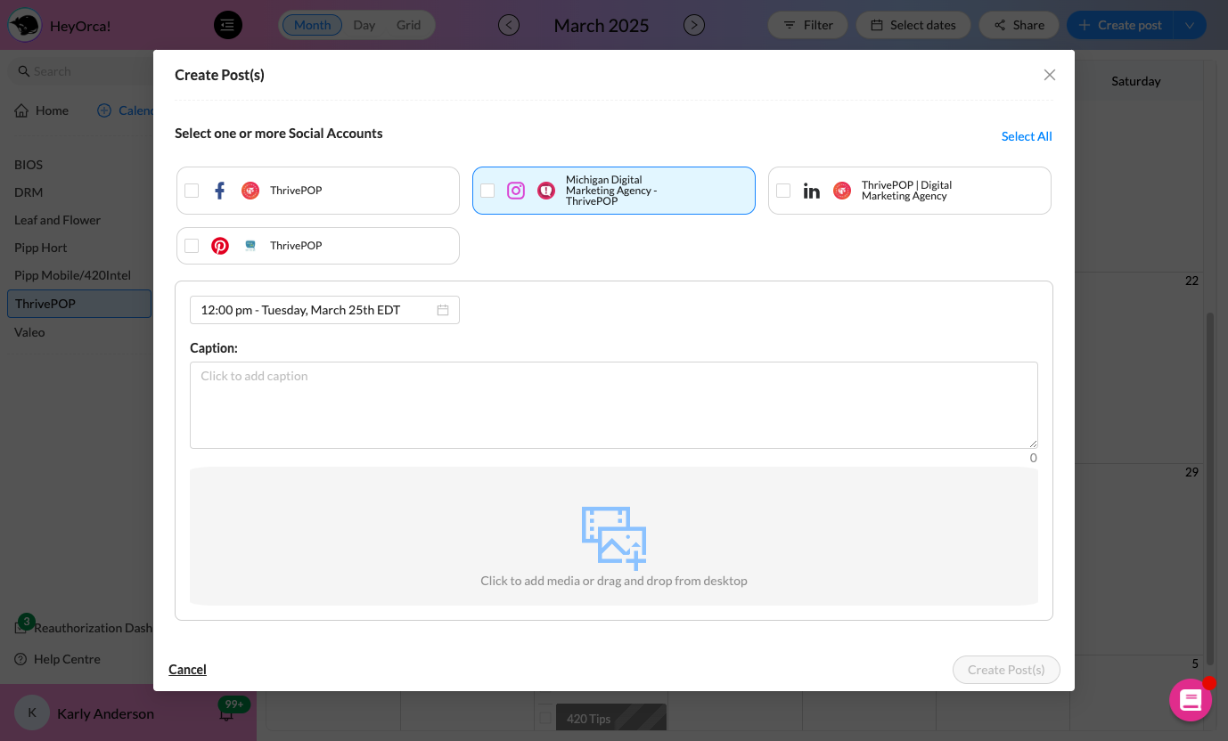The image size is (1228, 741).
Task: Click the Share button
Action: (1019, 25)
